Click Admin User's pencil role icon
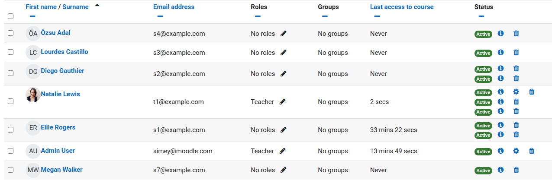The width and height of the screenshot is (552, 180). click(282, 151)
